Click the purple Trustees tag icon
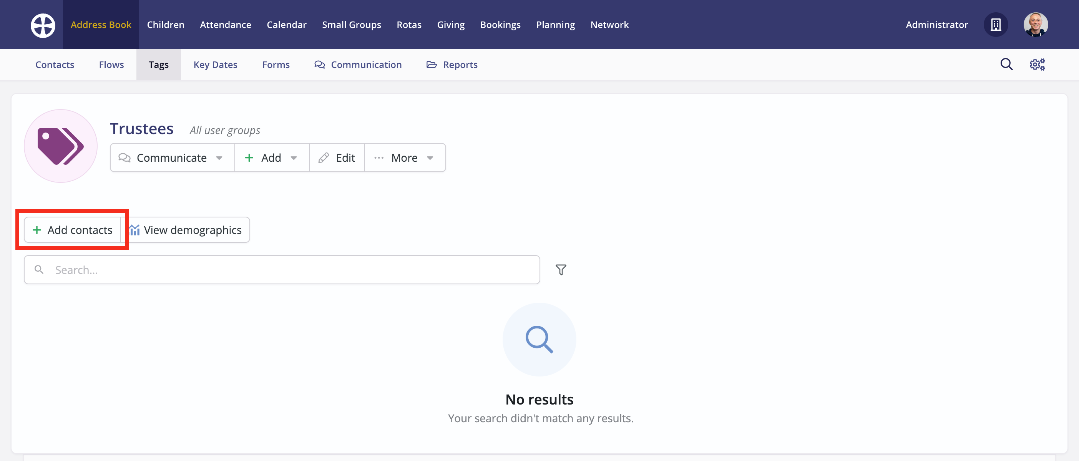 pyautogui.click(x=61, y=146)
